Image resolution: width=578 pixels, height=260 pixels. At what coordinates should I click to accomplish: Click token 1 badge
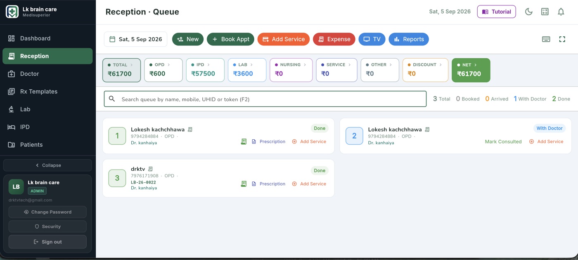(117, 136)
